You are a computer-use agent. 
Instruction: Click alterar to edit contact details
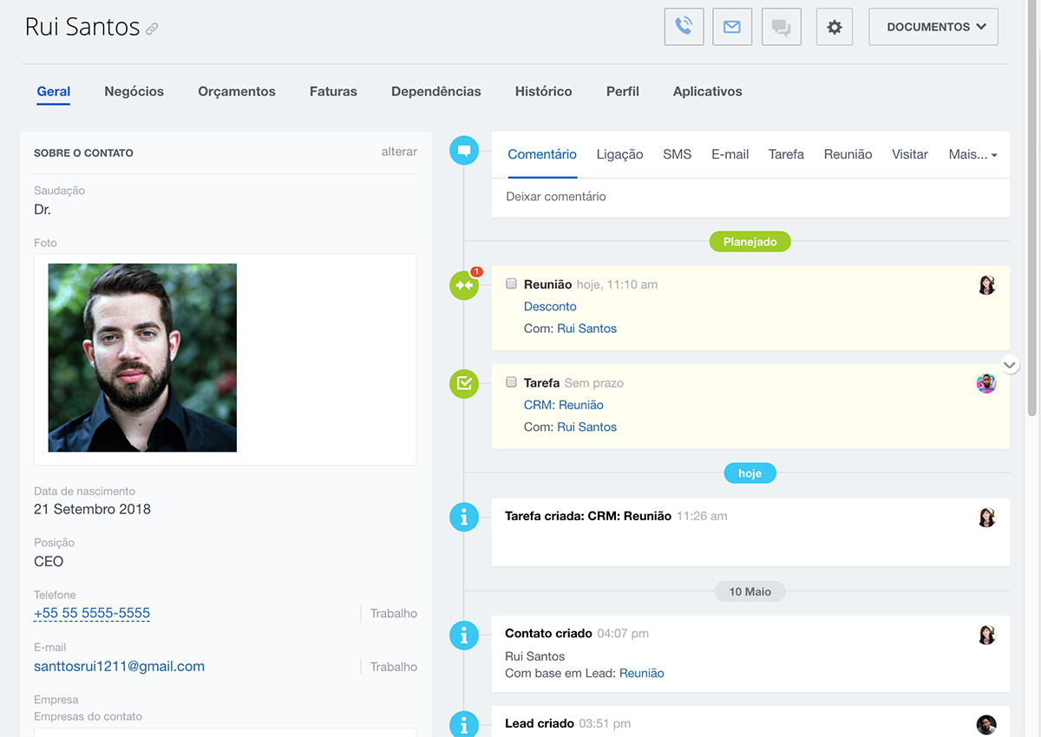pyautogui.click(x=399, y=152)
